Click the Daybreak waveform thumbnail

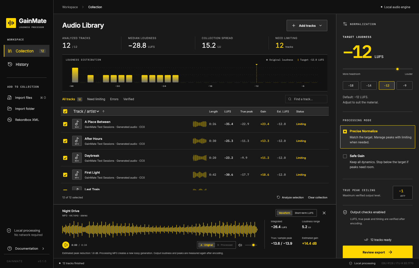point(200,158)
